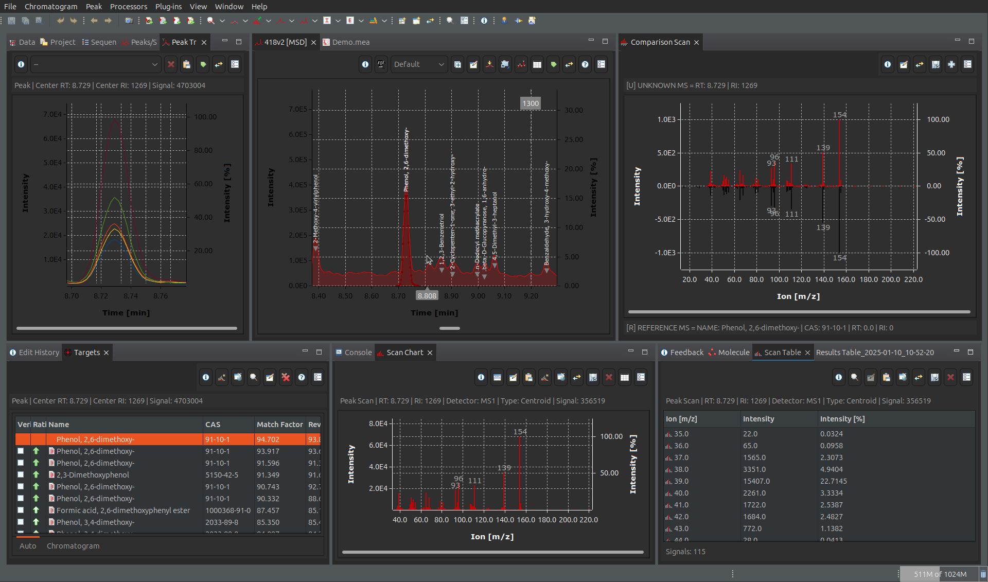This screenshot has width=988, height=582.
Task: Click the red E icon in the main toolbar
Action: click(350, 21)
